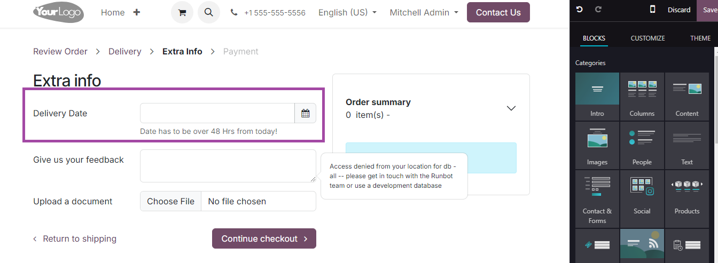Select the Intro blocks category

tap(597, 96)
